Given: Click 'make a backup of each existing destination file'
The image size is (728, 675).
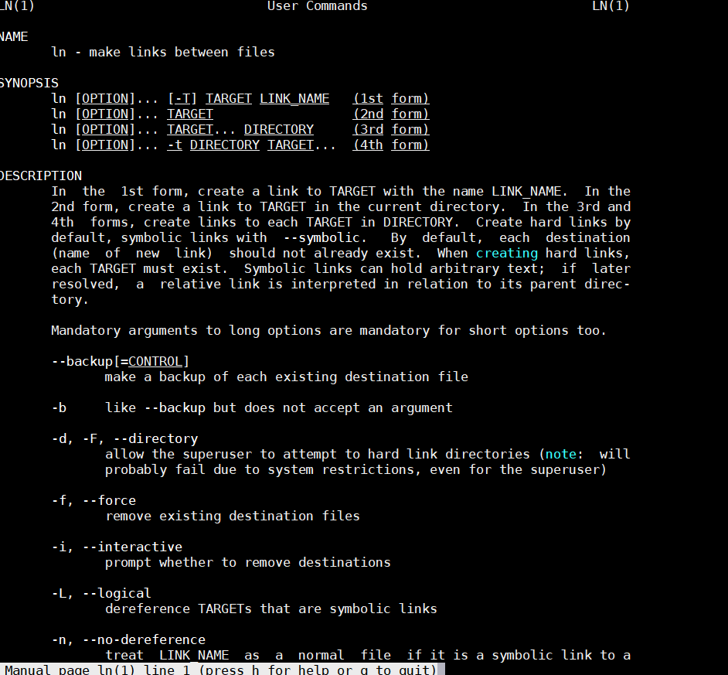Looking at the screenshot, I should coord(287,377).
